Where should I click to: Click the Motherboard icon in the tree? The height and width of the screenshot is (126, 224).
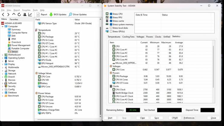click(6, 55)
